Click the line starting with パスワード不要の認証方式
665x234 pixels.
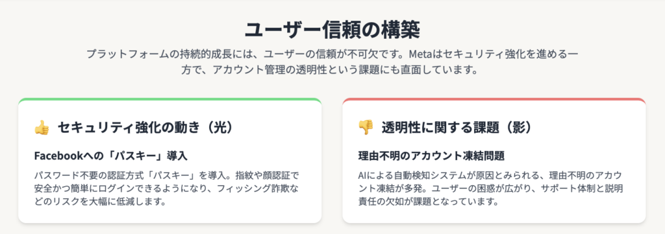click(x=169, y=175)
